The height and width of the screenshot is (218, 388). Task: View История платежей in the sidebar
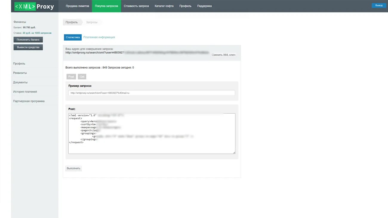pos(25,92)
